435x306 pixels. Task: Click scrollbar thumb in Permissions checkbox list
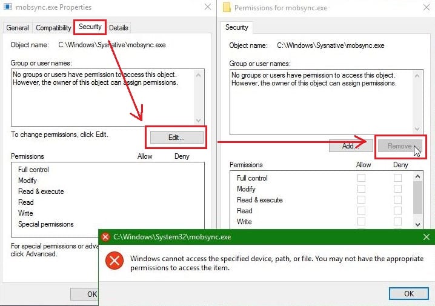pyautogui.click(x=418, y=198)
